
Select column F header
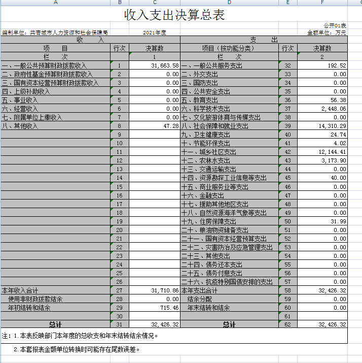tap(322, 3)
